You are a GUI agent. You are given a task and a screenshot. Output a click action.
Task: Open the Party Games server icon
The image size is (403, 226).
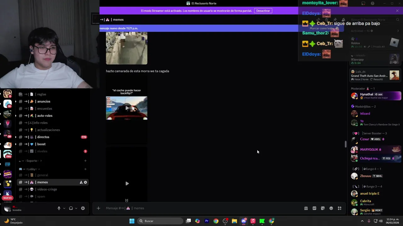pyautogui.click(x=8, y=174)
